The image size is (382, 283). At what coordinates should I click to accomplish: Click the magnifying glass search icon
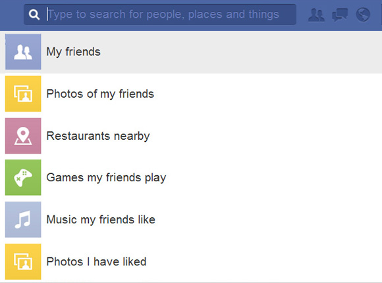pos(34,14)
